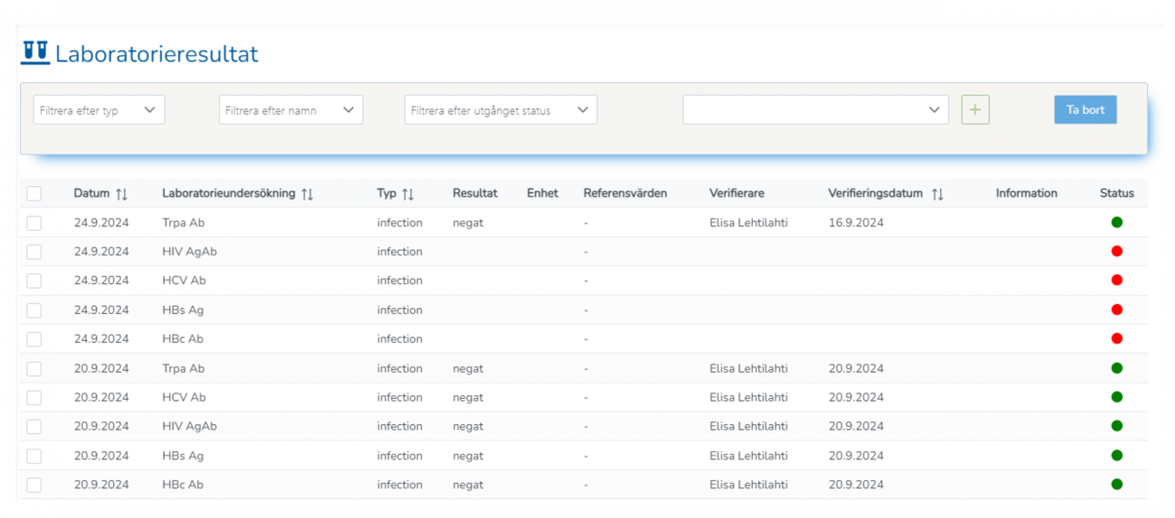Click the Verifierare column header
Viewport: 1175px width, 518px height.
(x=737, y=193)
